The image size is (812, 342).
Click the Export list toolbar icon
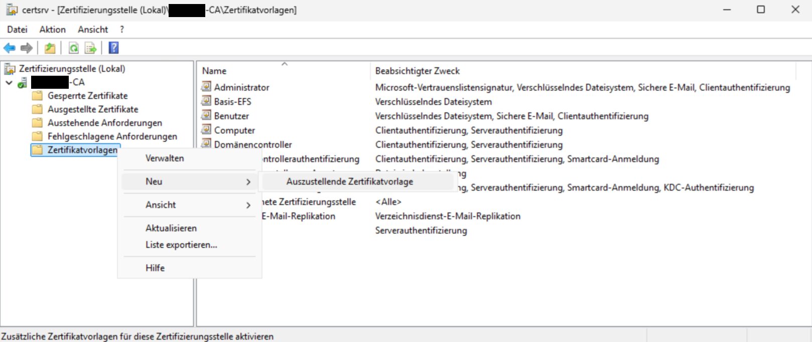tap(90, 48)
